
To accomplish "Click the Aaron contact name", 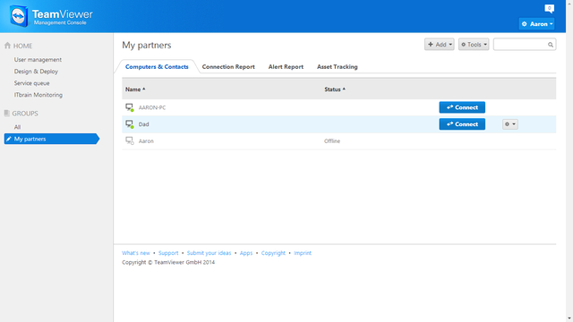I will [146, 141].
